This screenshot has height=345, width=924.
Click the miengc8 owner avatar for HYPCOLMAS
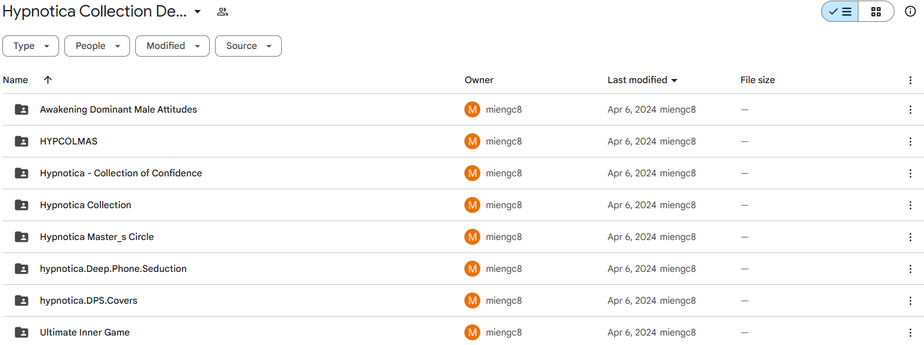point(472,142)
